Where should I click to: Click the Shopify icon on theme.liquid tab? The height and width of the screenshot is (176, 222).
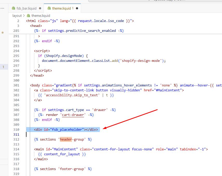click(x=49, y=8)
